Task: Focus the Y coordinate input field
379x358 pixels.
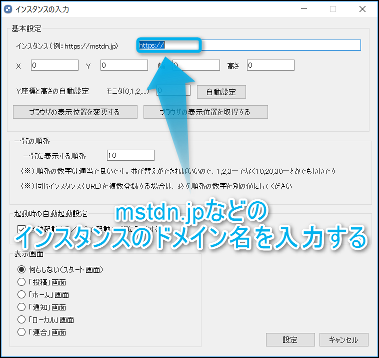Action: 124,65
